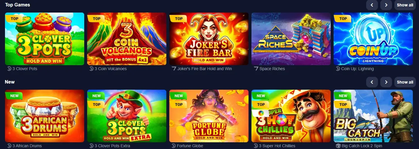Click provider icon beside Big Catch Lock 2 Spin

(338, 146)
